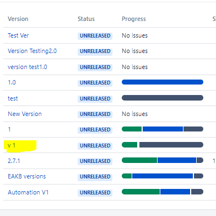This screenshot has height=216, width=216.
Task: Open the Version Testing2.0 link
Action: tap(32, 51)
